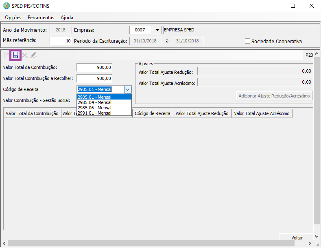Click the SPED PIS/COFINS app icon
This screenshot has width=321, height=248.
pos(7,6)
